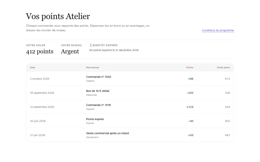Click the Argent level value
The width and height of the screenshot is (260, 162).
[x=70, y=51]
